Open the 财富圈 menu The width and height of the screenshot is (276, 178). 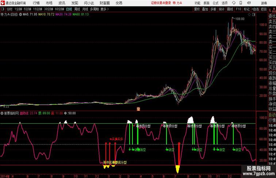click(104, 3)
